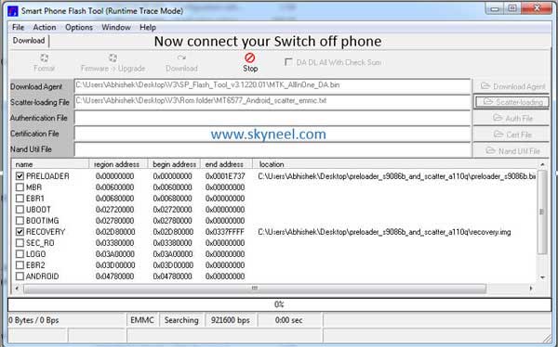This screenshot has width=558, height=347.
Task: Click the partition list scroll up arrow
Action: click(542, 164)
